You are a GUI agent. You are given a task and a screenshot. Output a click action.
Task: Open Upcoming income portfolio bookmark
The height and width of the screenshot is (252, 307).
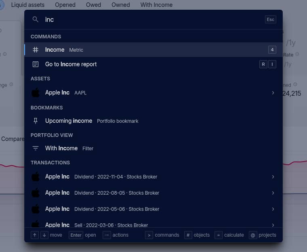pyautogui.click(x=153, y=121)
